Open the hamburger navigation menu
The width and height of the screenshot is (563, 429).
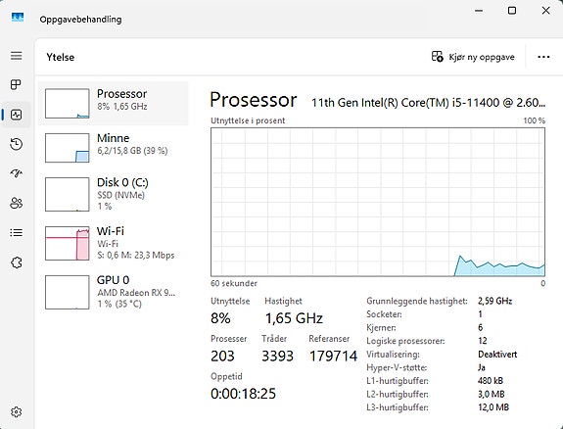point(17,56)
